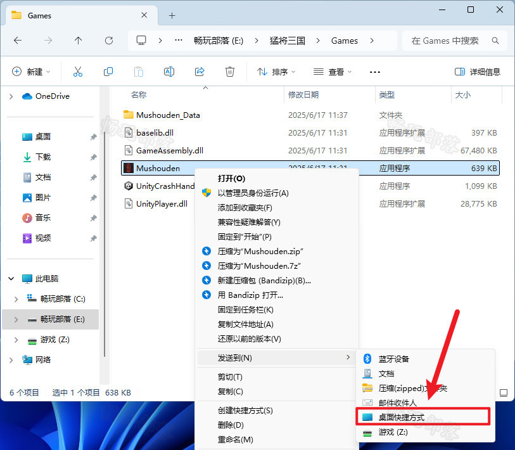This screenshot has height=450, width=515.
Task: Click the Games breadcrumb segment
Action: point(344,41)
